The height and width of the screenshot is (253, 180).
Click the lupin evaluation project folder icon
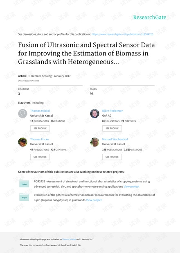[24, 197]
